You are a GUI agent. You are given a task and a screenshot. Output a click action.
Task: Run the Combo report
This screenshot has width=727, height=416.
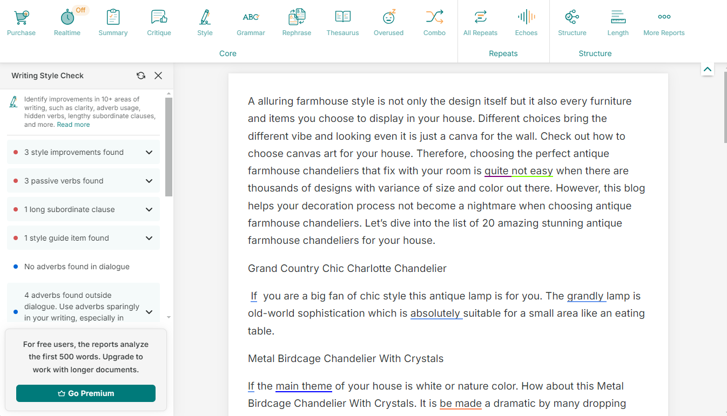tap(434, 18)
